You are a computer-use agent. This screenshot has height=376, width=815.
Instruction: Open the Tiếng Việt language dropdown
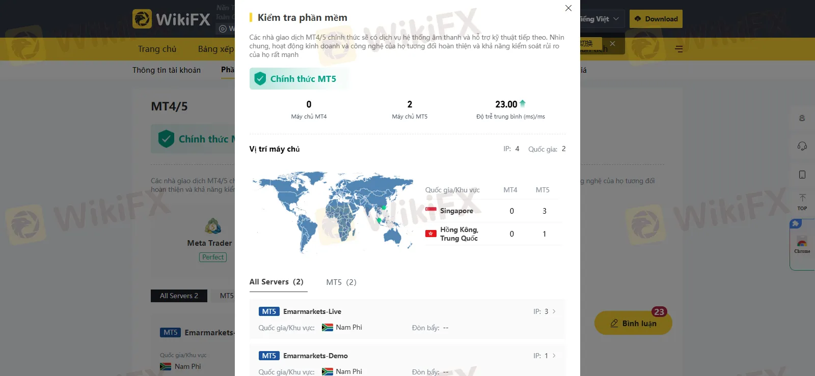coord(600,19)
